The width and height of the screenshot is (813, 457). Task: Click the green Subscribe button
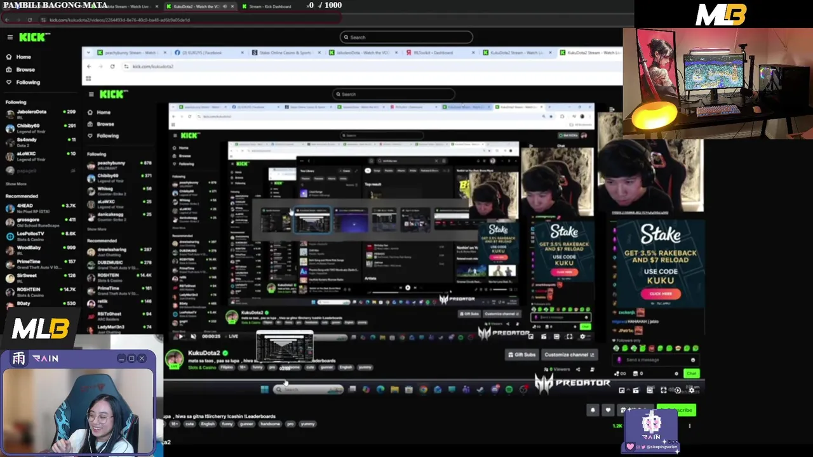(677, 410)
